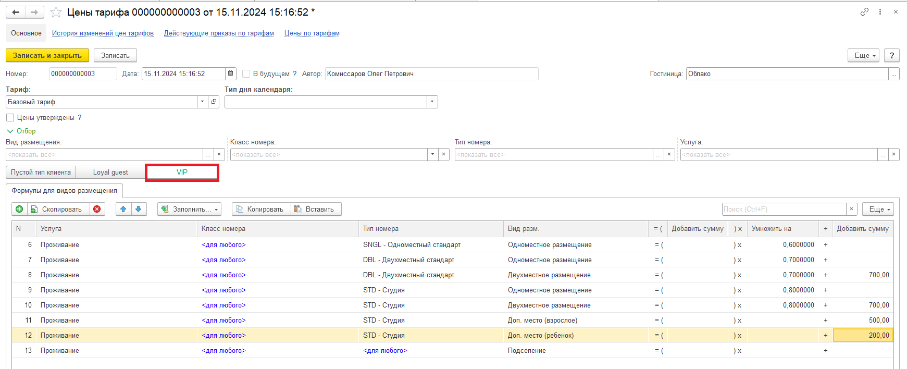Open selection dialog for Тип номера
This screenshot has width=907, height=369.
(658, 154)
